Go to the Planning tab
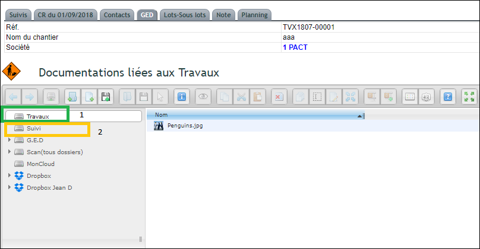The height and width of the screenshot is (249, 480). point(254,15)
